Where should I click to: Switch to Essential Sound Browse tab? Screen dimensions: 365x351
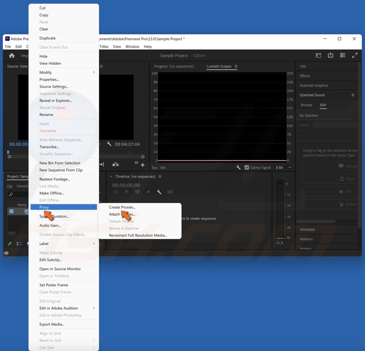tap(306, 105)
